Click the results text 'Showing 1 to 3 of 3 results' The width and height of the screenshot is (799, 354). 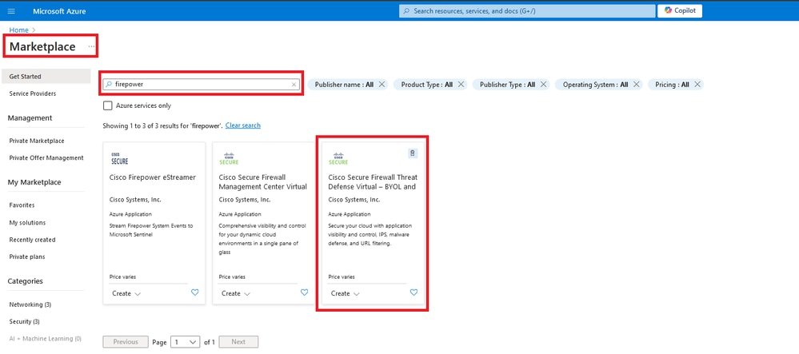162,125
